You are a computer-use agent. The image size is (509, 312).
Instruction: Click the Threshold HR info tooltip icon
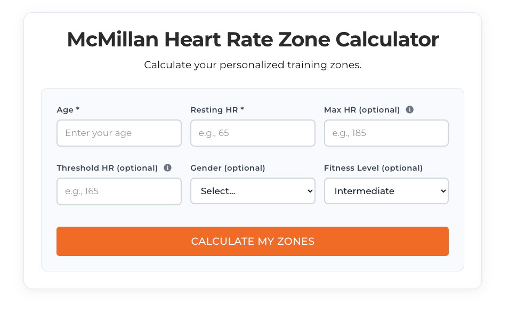pos(167,167)
